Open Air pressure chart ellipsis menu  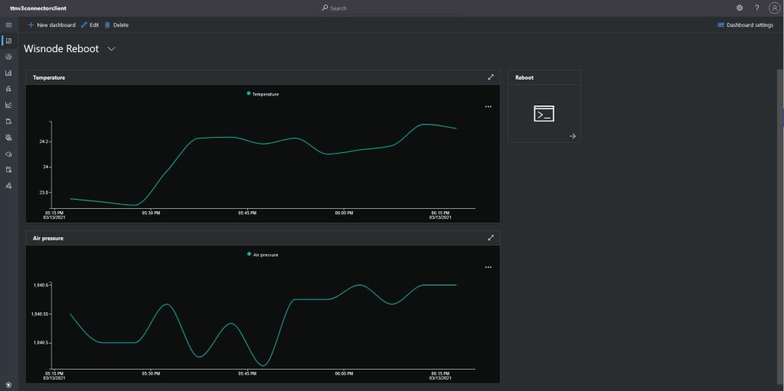click(x=488, y=267)
